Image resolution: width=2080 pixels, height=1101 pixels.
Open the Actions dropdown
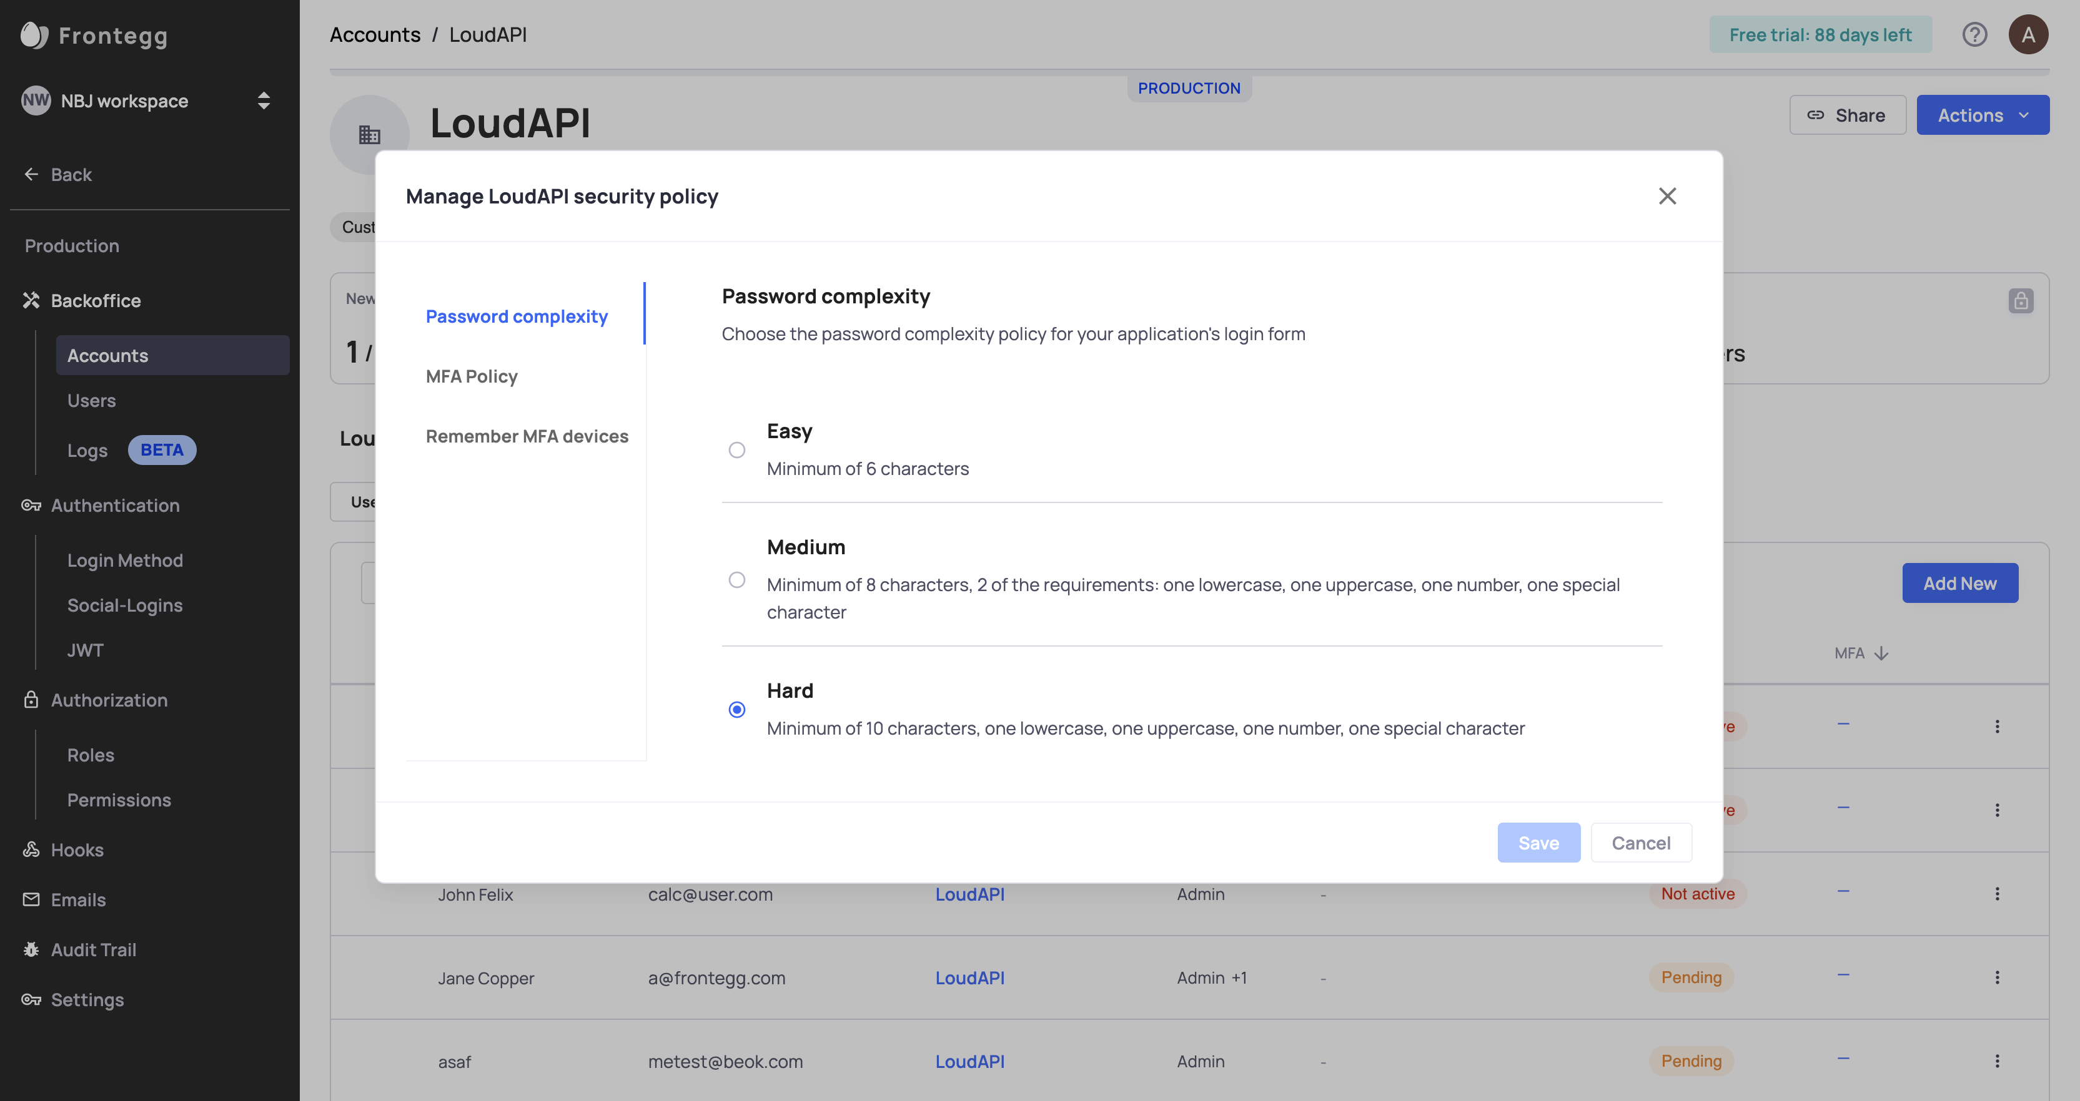pos(1983,115)
